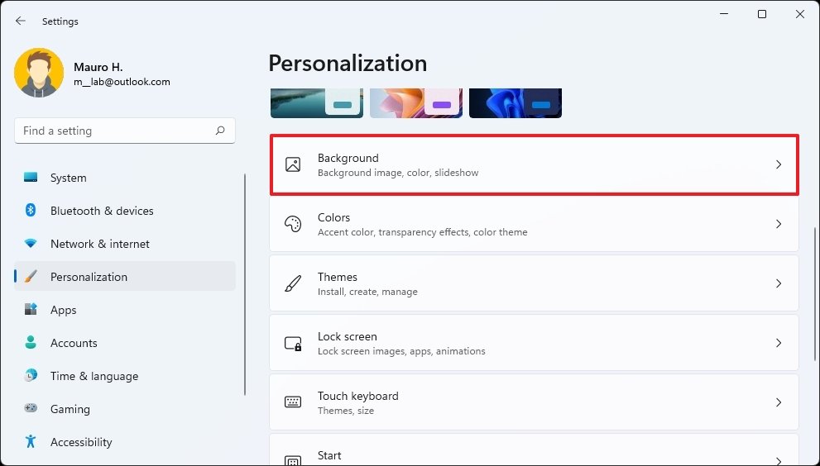Close the Settings window
The width and height of the screenshot is (820, 466).
800,14
